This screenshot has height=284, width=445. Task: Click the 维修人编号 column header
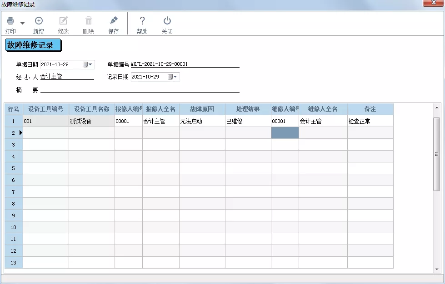tap(285, 109)
